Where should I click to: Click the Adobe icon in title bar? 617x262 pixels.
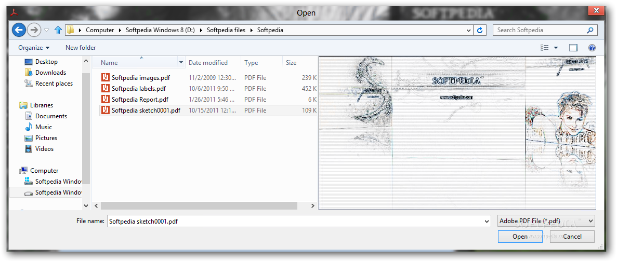click(x=15, y=12)
